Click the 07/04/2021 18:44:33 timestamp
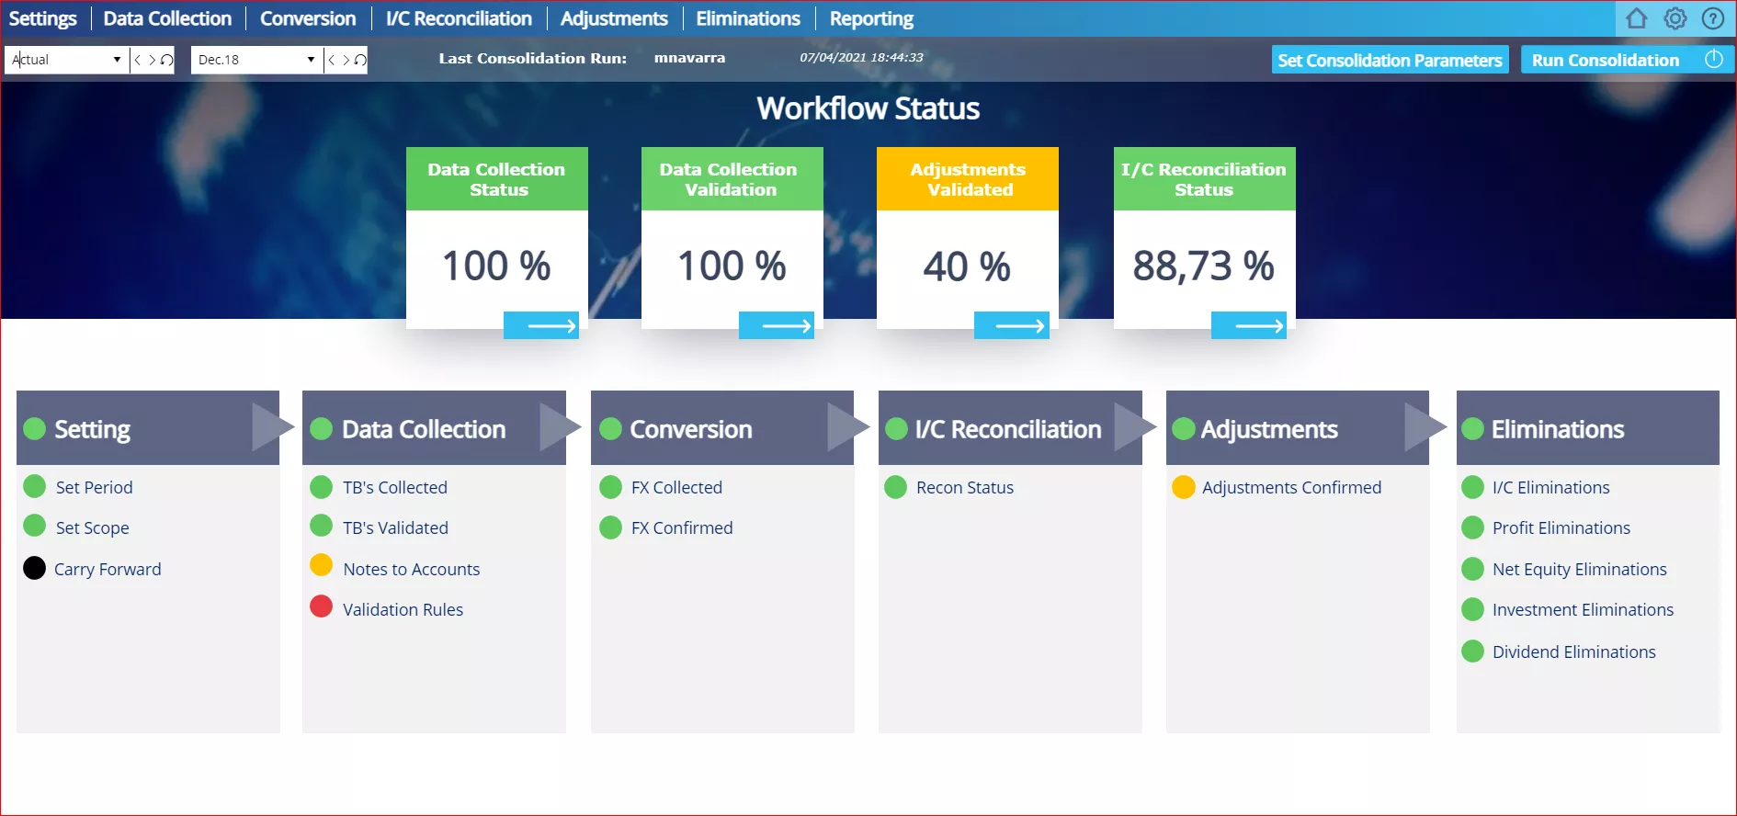Viewport: 1737px width, 816px height. coord(861,57)
